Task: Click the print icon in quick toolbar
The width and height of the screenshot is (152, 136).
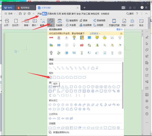Action: [29, 14]
